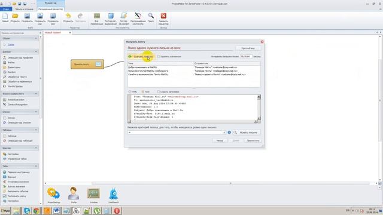Click the canvas horizontal scrollbar
The width and height of the screenshot is (383, 215).
click(x=230, y=183)
